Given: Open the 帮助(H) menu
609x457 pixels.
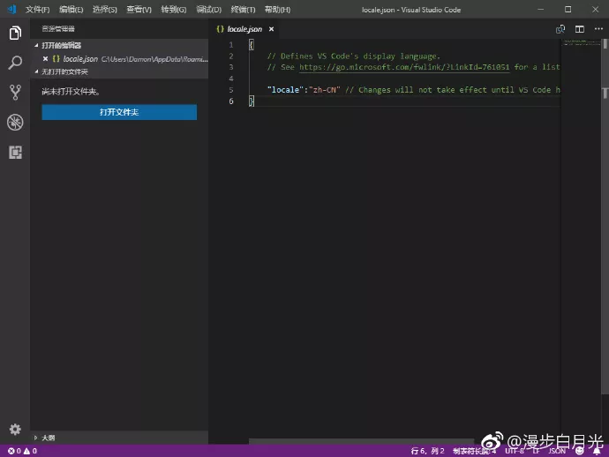Looking at the screenshot, I should (x=277, y=10).
